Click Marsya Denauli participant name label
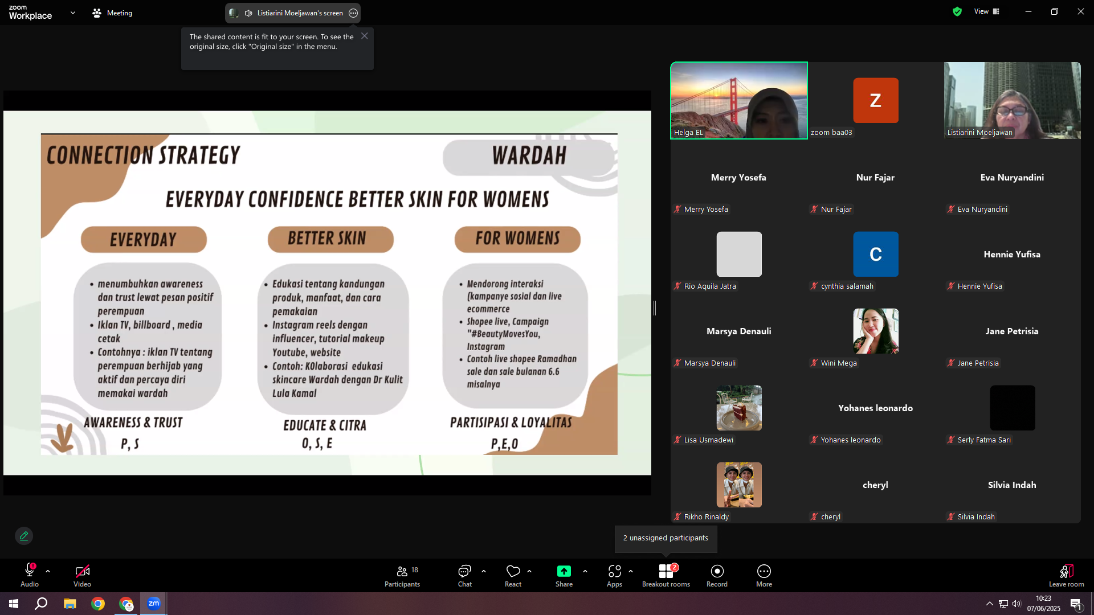The image size is (1094, 615). pos(710,363)
